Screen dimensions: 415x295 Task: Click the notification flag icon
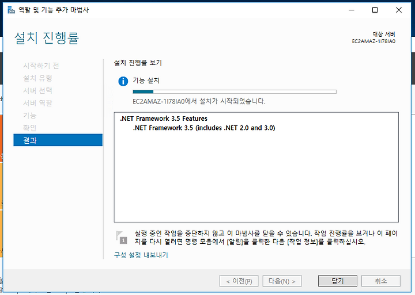pyautogui.click(x=122, y=237)
